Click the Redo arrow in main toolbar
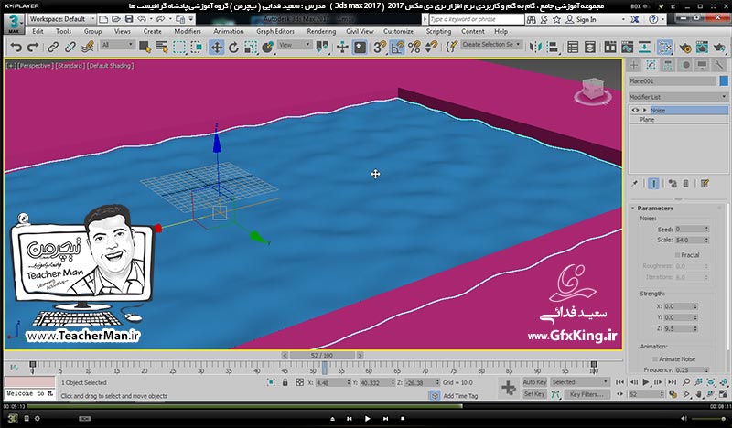732x428 pixels. pos(33,47)
